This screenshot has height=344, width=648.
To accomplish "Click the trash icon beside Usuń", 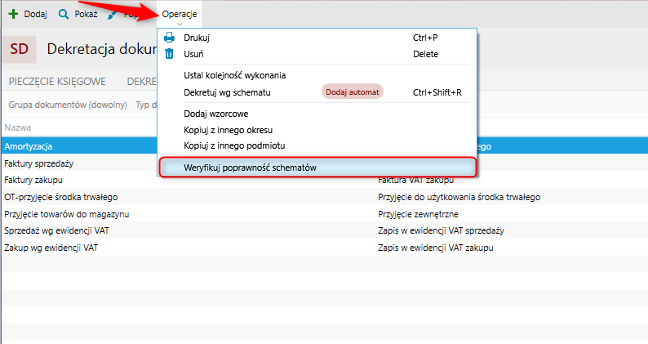I will point(170,54).
